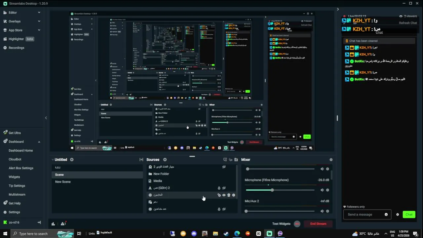Adjust the Microphone (Fifine) volume slider

[x=280, y=190]
